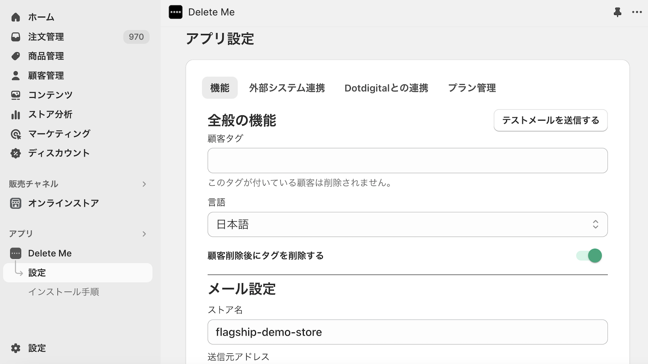Click the discount badge icon
Image resolution: width=648 pixels, height=364 pixels.
[x=15, y=153]
